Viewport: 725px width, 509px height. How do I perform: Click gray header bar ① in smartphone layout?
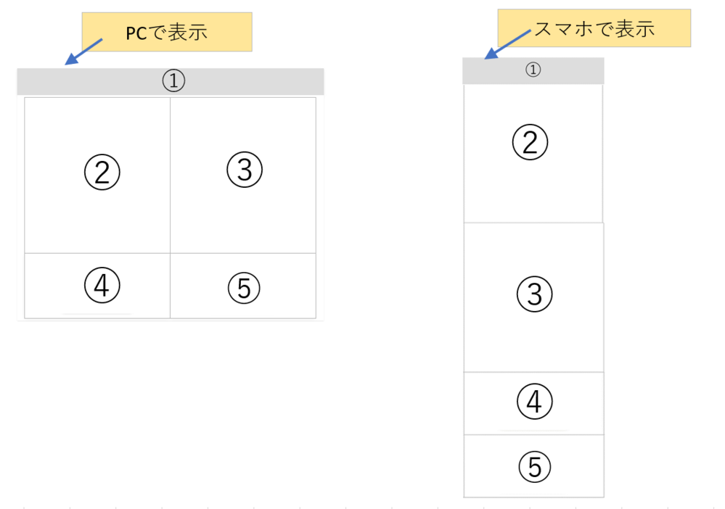pos(533,70)
